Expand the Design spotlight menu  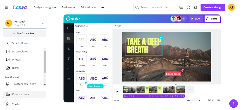point(45,7)
